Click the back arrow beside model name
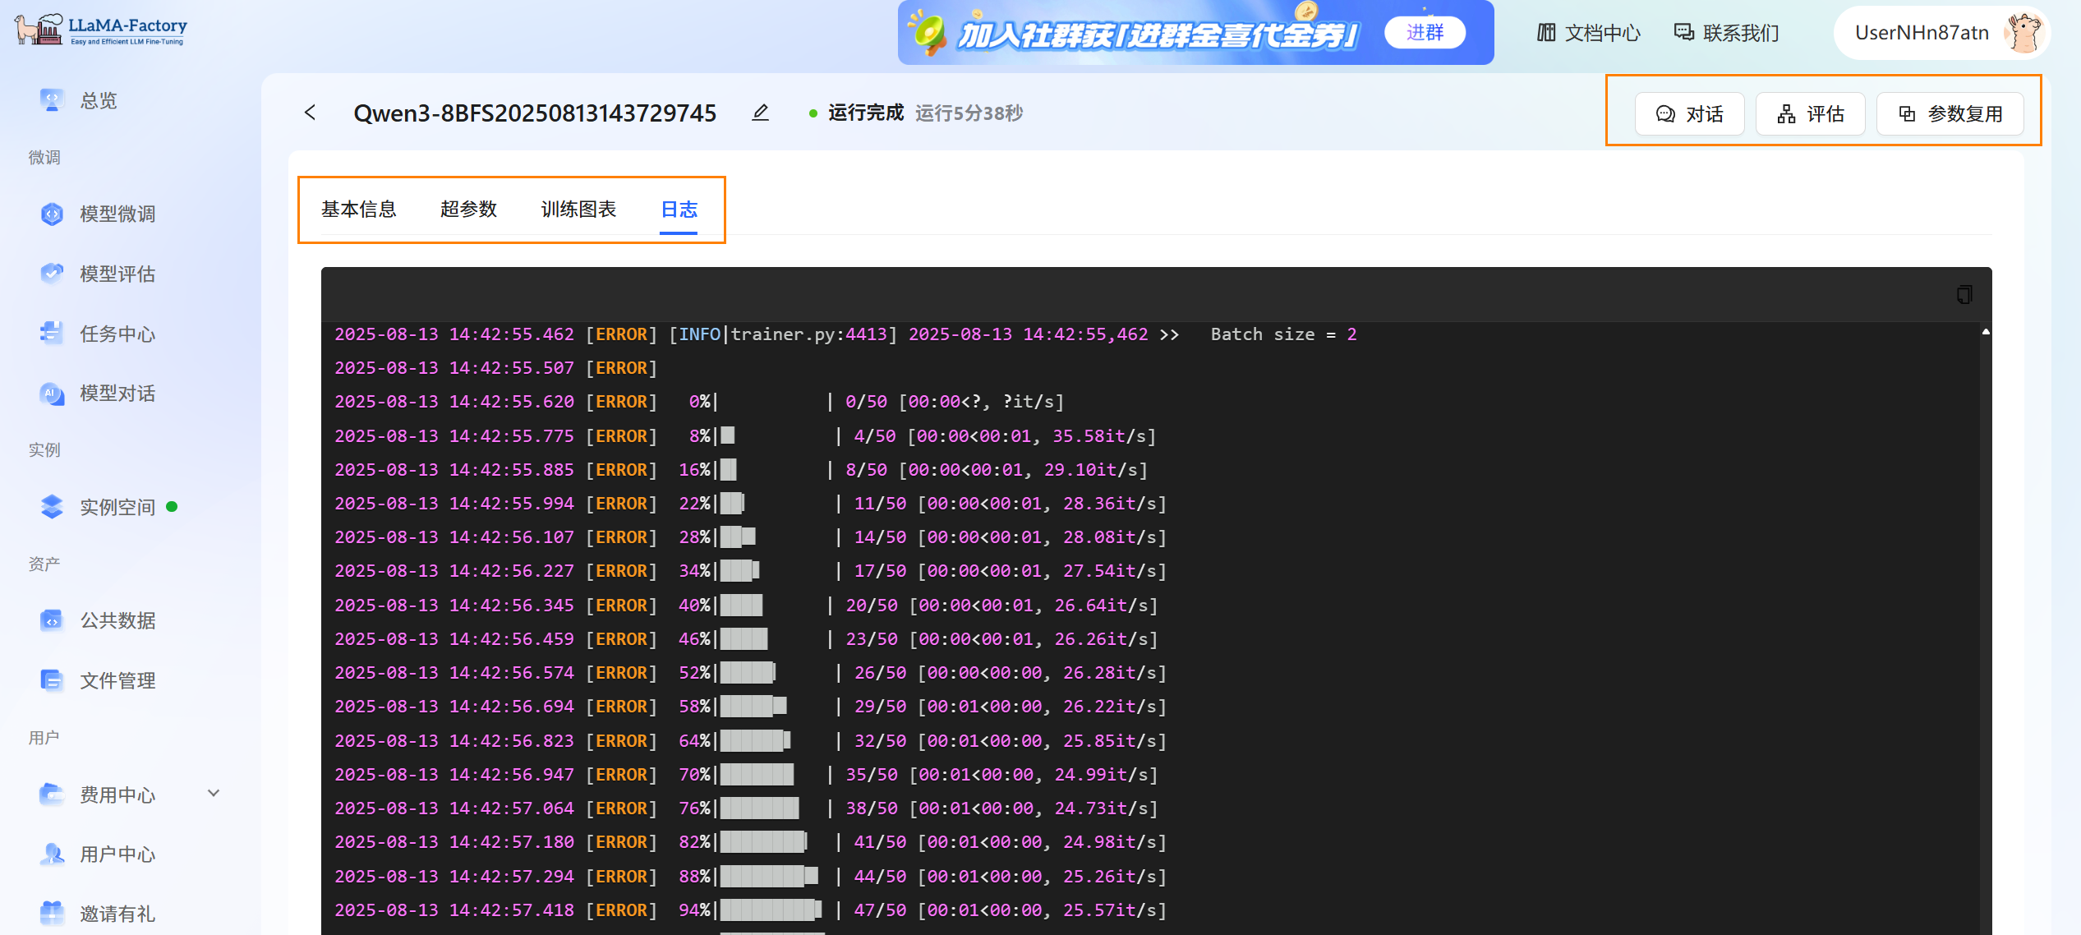 [310, 113]
